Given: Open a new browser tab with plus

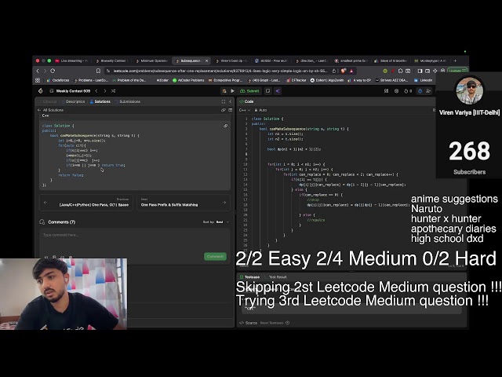Looking at the screenshot, I should coord(455,60).
